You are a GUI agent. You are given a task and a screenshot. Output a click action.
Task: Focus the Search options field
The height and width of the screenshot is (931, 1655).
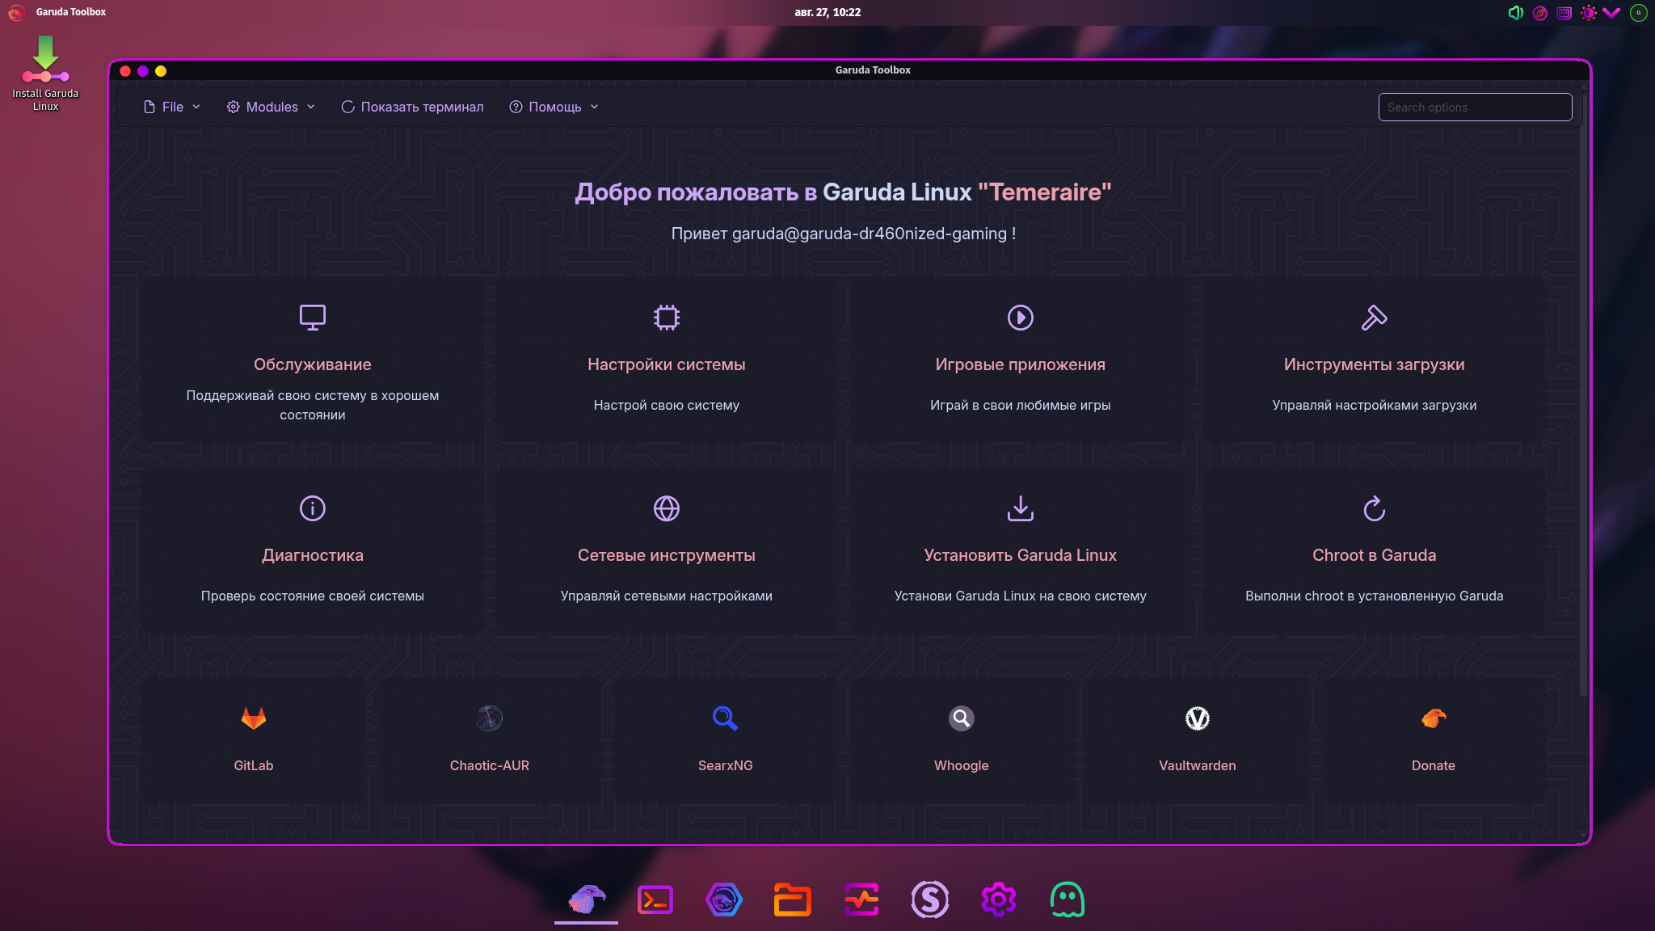(x=1475, y=107)
